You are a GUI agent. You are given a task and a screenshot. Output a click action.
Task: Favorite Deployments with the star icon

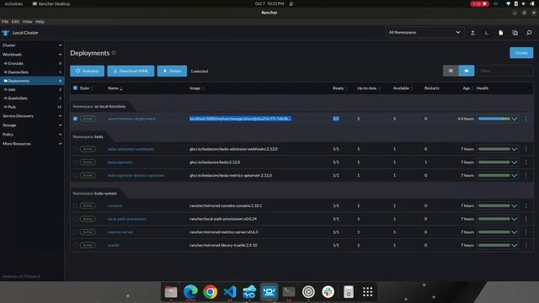coord(114,52)
